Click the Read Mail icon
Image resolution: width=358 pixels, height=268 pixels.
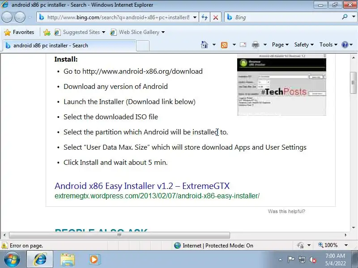pyautogui.click(x=243, y=45)
